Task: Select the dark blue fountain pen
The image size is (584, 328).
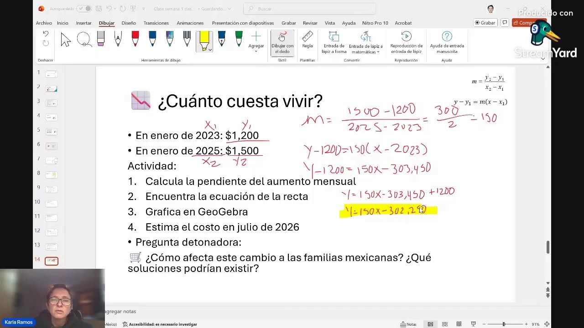Action: click(222, 39)
